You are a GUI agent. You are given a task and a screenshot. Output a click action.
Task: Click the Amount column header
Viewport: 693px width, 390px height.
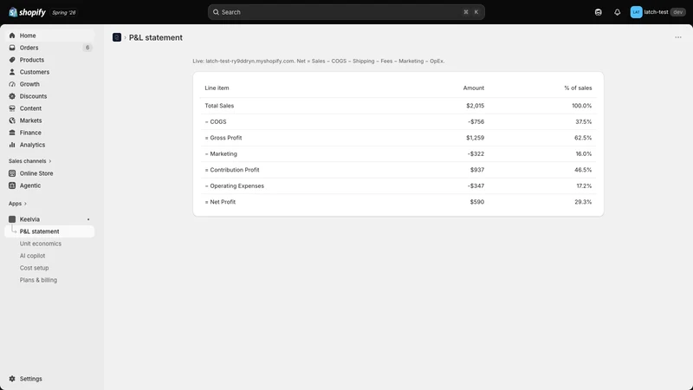474,88
